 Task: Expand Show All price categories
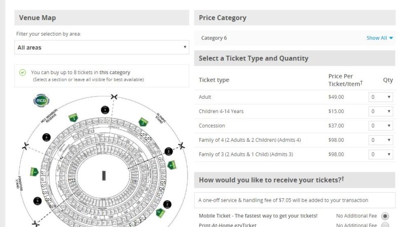click(x=380, y=38)
